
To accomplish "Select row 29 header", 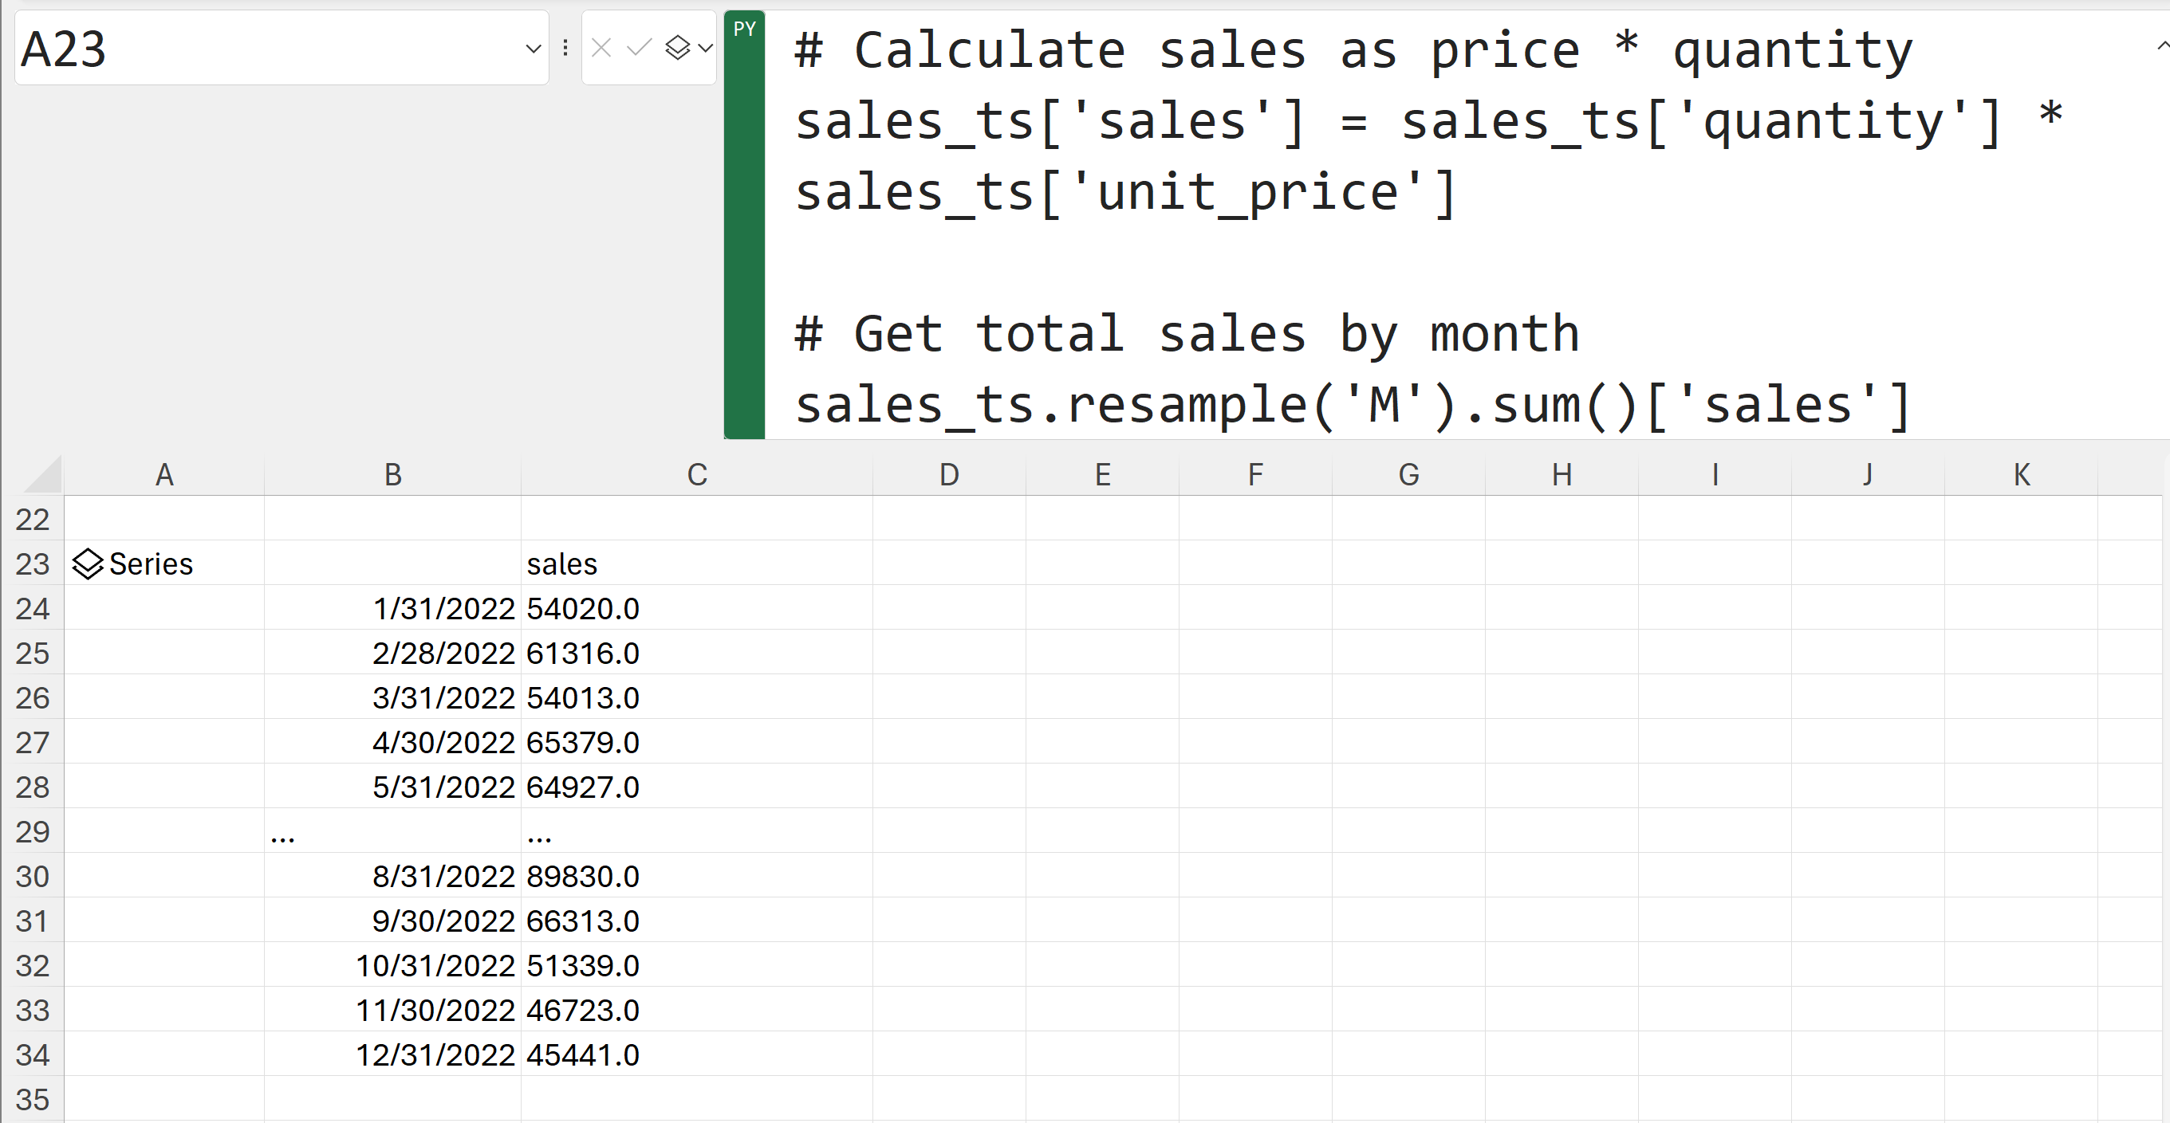I will (x=32, y=832).
